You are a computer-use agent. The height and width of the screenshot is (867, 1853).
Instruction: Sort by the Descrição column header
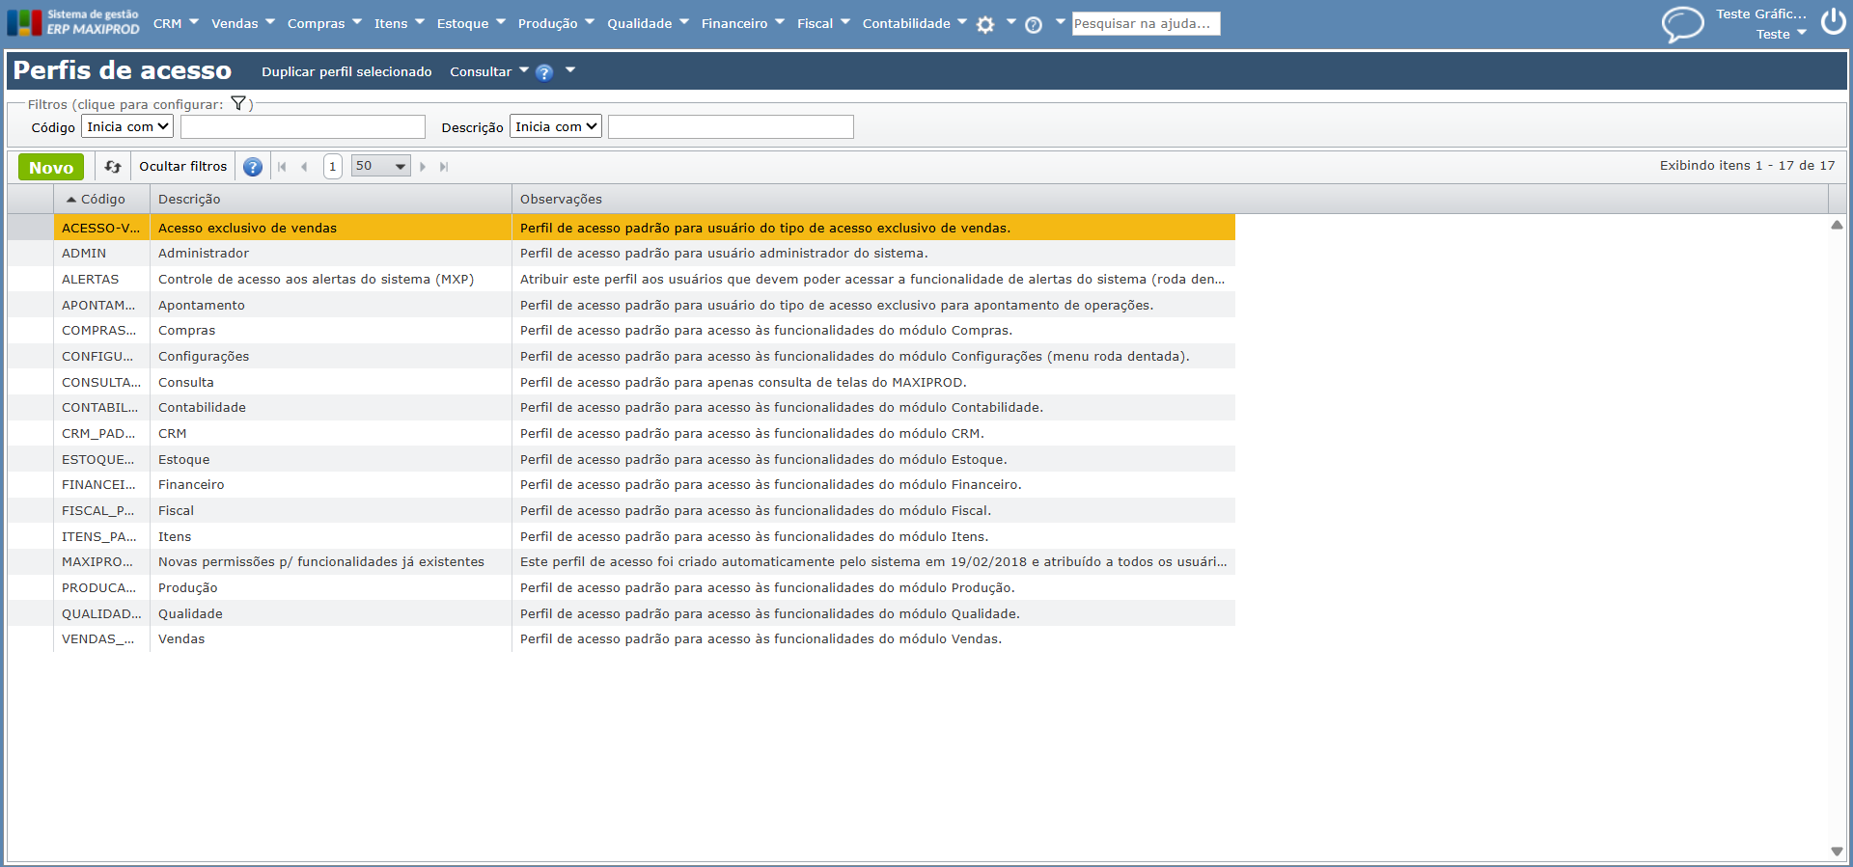pos(330,199)
